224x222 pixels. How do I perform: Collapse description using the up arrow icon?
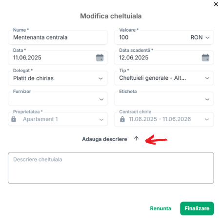tap(136, 138)
